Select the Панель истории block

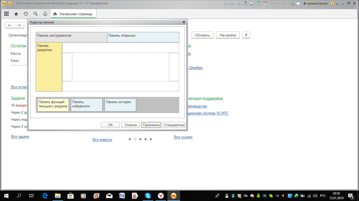coord(120,105)
